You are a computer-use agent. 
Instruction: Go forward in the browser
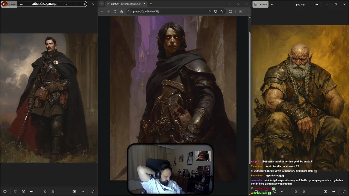coord(109,11)
